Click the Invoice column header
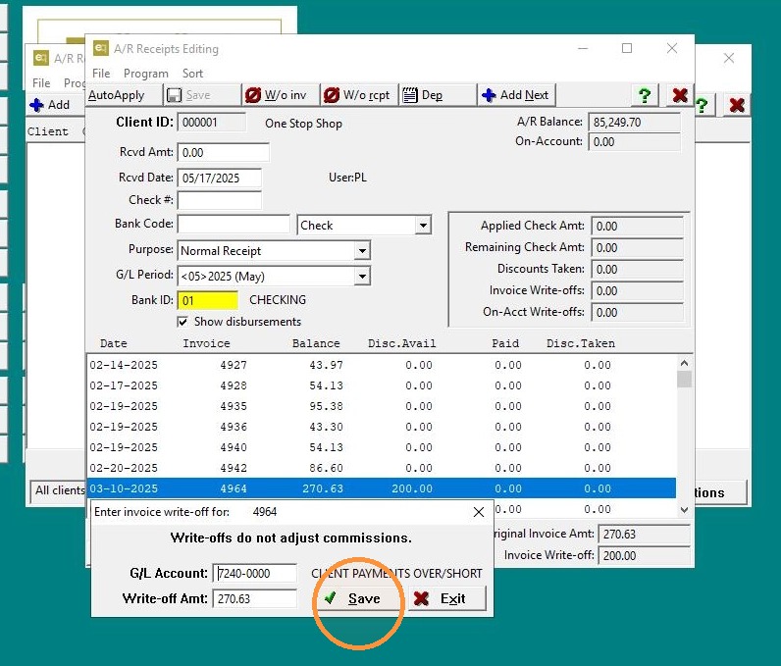781x666 pixels. pos(206,343)
